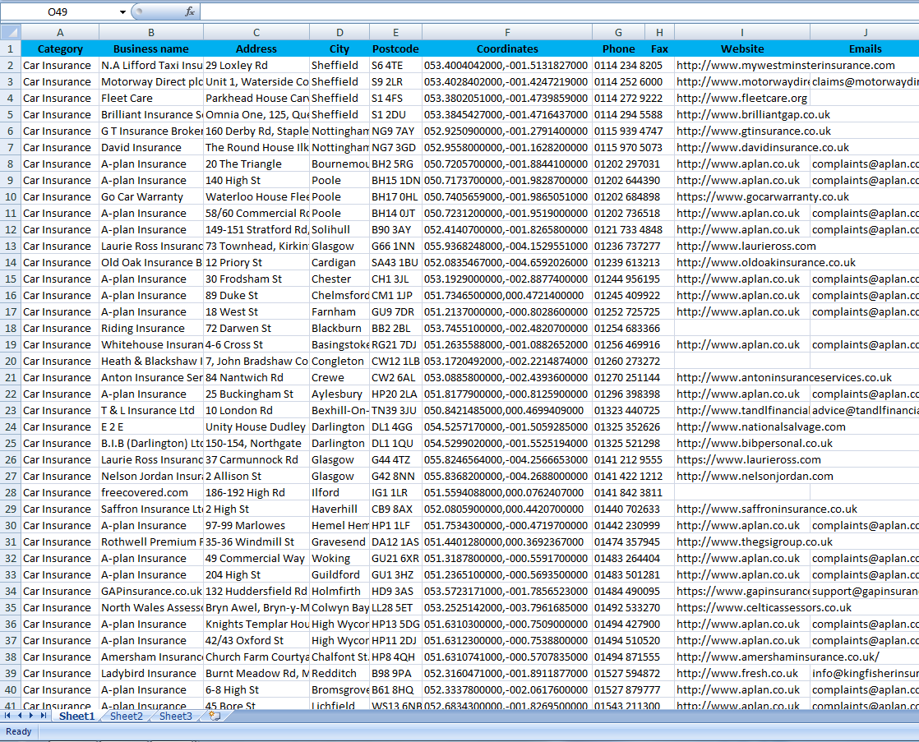Select the Sheet1 tab
This screenshot has width=919, height=742.
pyautogui.click(x=76, y=717)
